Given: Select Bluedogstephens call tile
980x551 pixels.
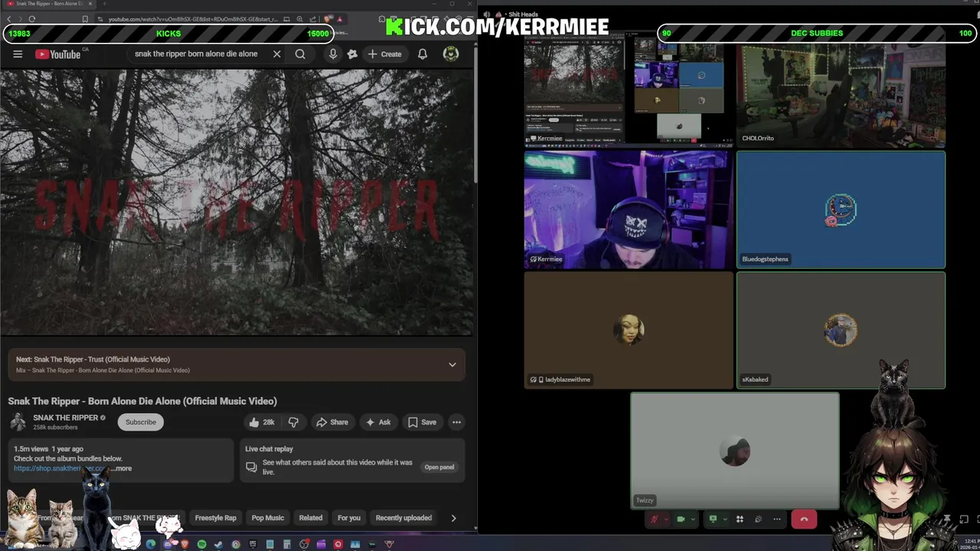Looking at the screenshot, I should click(841, 210).
